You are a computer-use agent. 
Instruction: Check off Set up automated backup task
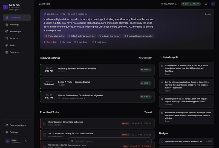pyautogui.click(x=45, y=135)
